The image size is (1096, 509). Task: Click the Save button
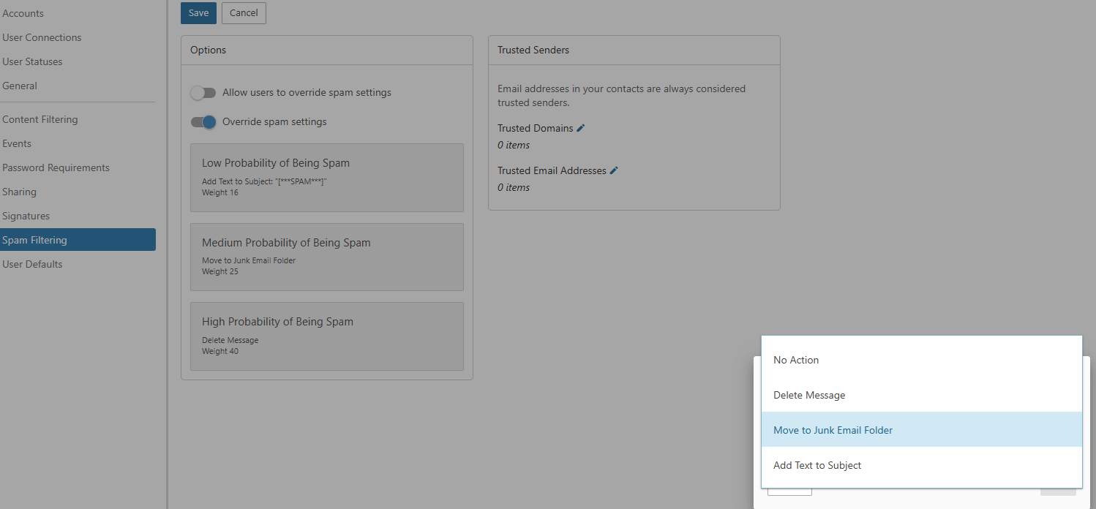(198, 13)
